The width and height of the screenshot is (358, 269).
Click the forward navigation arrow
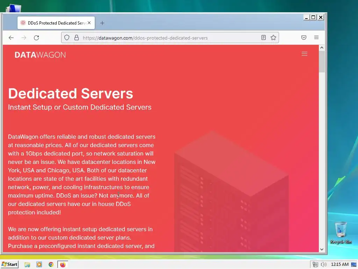[24, 38]
